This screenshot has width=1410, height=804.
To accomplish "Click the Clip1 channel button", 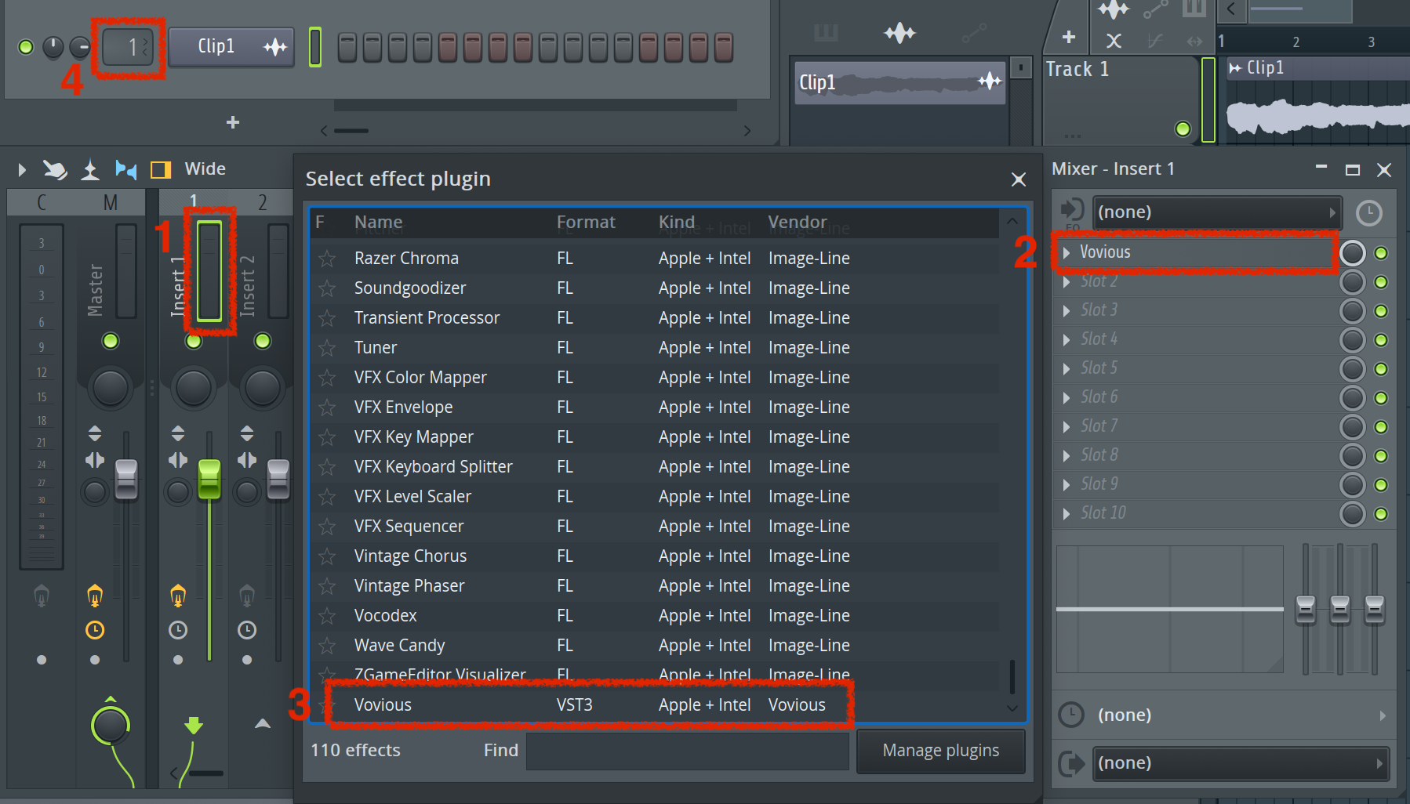I will 216,47.
